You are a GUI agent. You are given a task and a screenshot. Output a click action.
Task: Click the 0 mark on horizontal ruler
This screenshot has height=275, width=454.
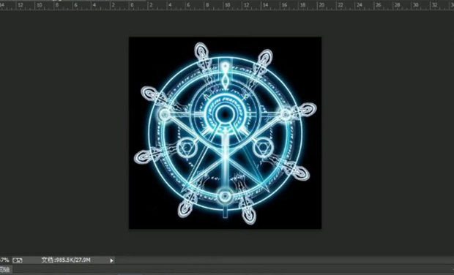pyautogui.click(x=133, y=5)
